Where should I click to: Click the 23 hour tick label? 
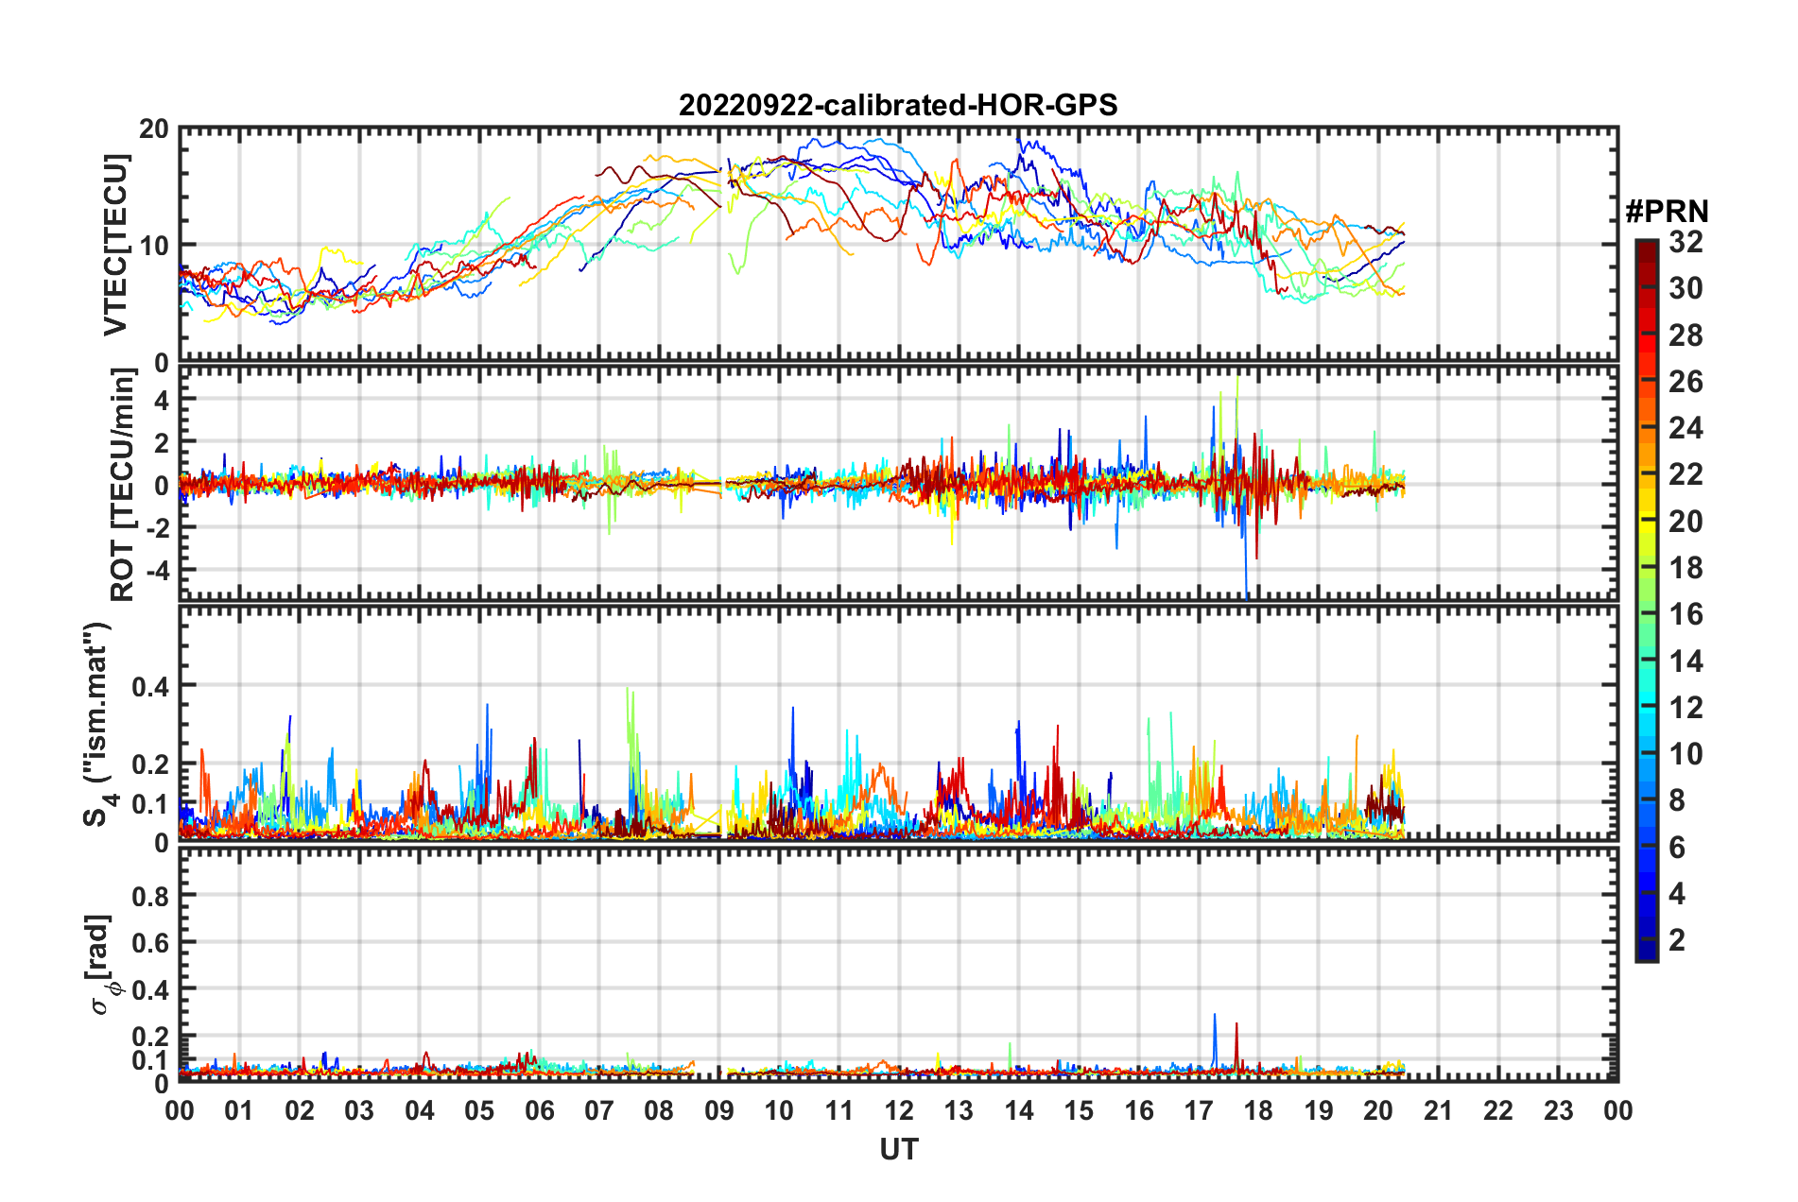[1558, 1110]
